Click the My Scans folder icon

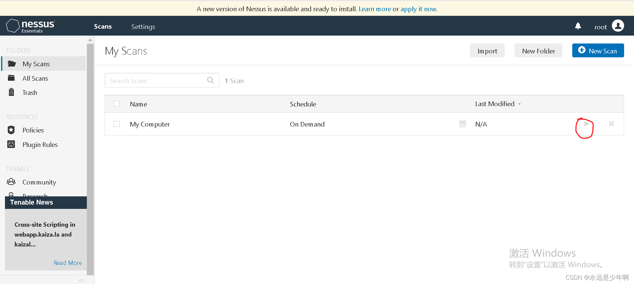click(12, 64)
